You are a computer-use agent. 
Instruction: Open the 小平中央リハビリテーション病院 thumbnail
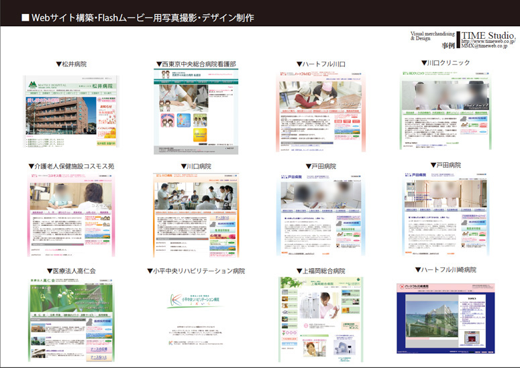tap(196, 319)
